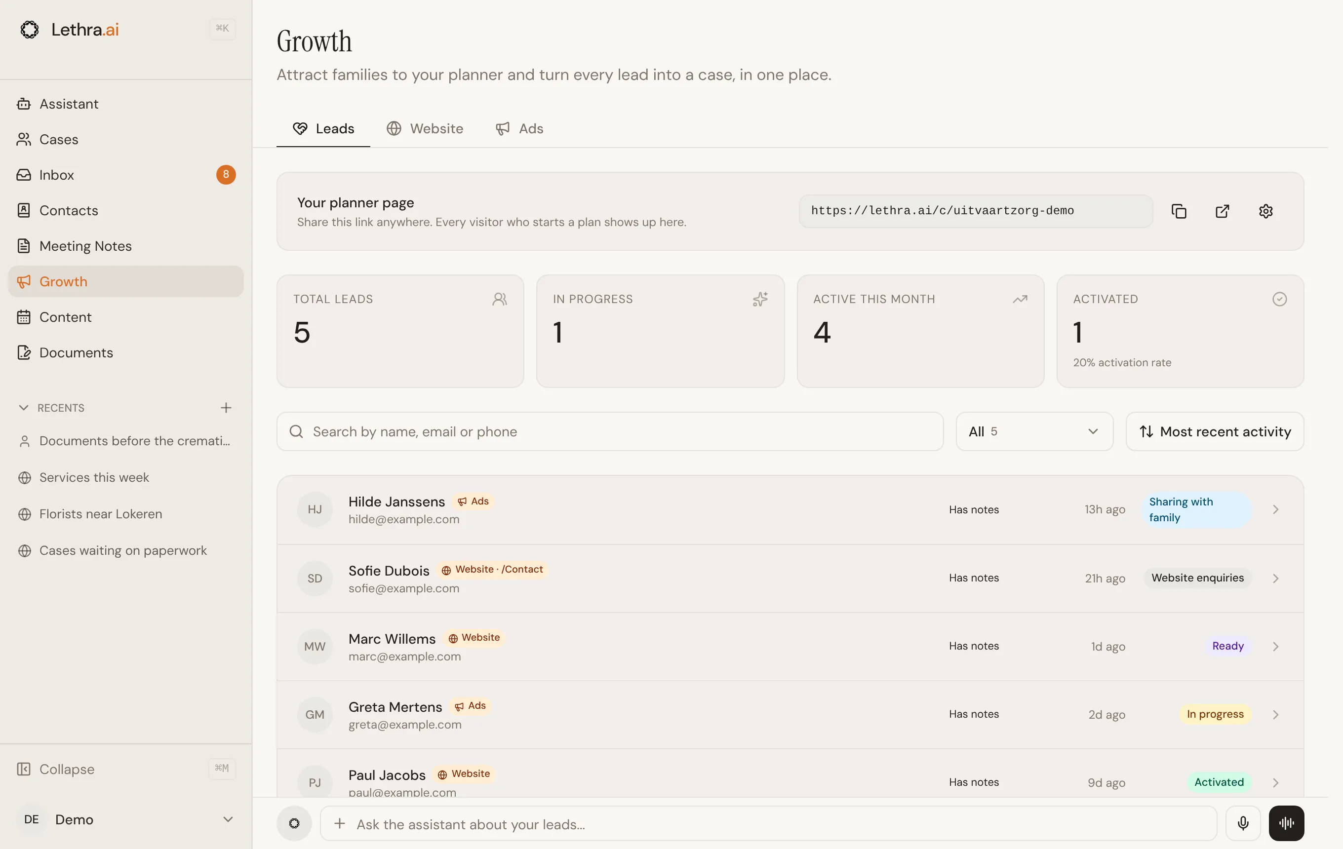
Task: Open Greta Mertens row chevron
Action: (x=1275, y=715)
